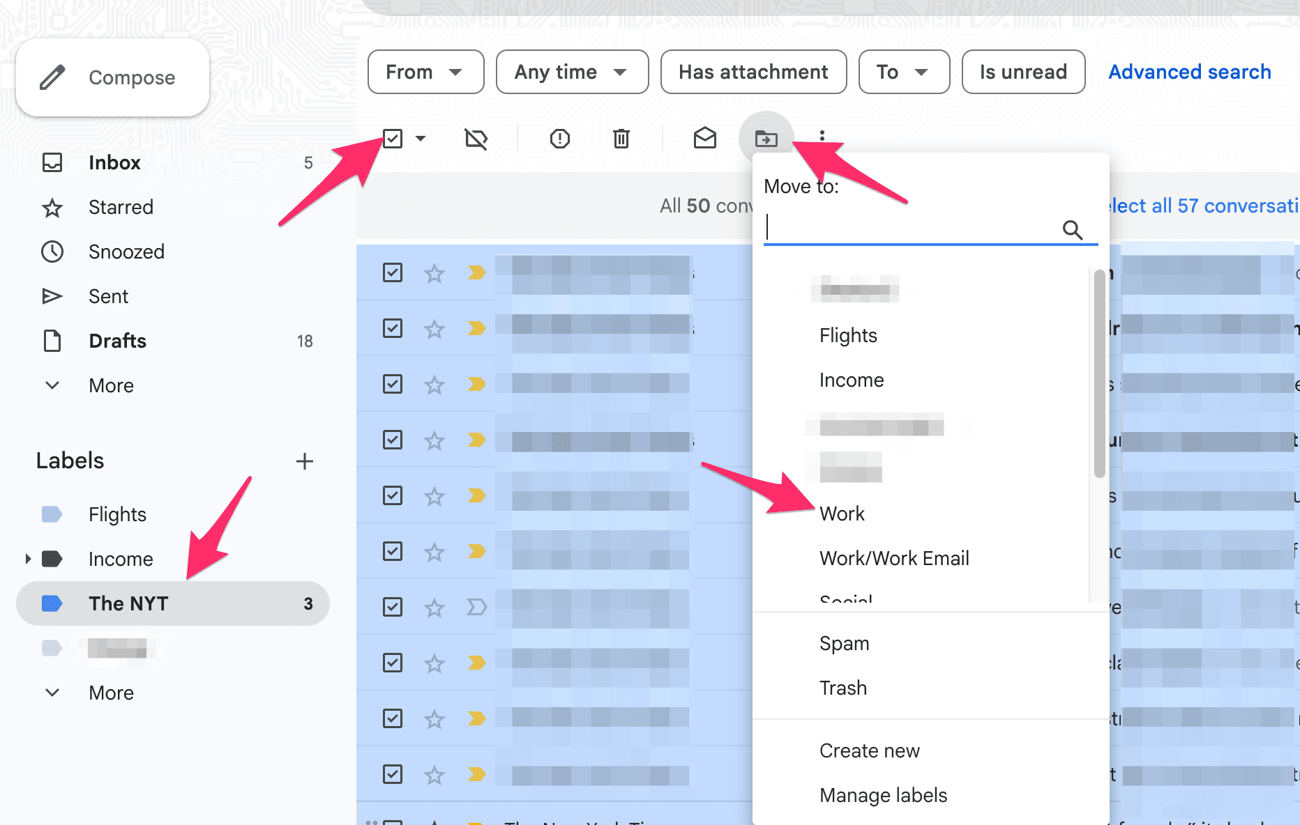Move emails to the Work label

pyautogui.click(x=842, y=514)
